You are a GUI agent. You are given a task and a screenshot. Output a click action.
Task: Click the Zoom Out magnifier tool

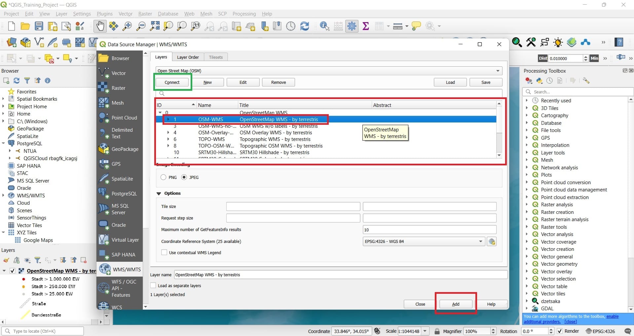pos(141,26)
